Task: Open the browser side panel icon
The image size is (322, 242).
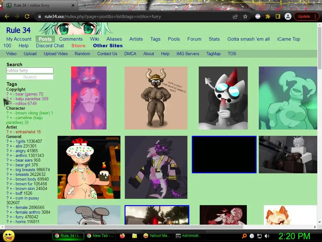Action: [x=278, y=16]
